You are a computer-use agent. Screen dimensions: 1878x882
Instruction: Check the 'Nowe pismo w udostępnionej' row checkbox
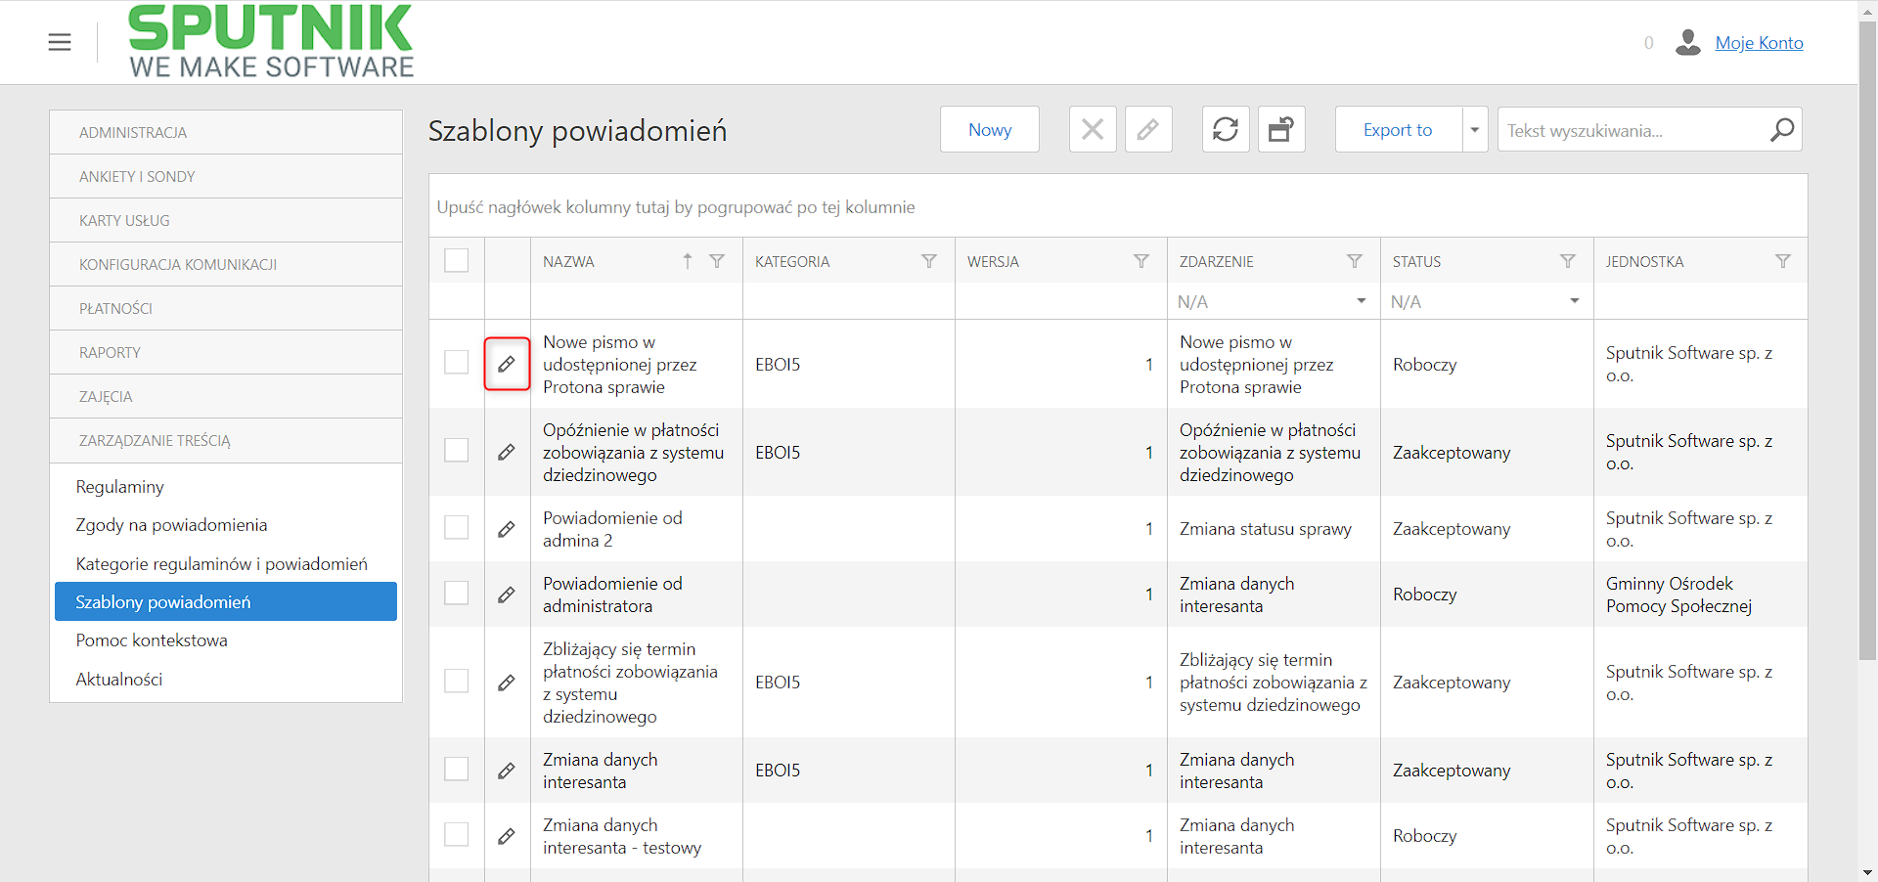[457, 362]
